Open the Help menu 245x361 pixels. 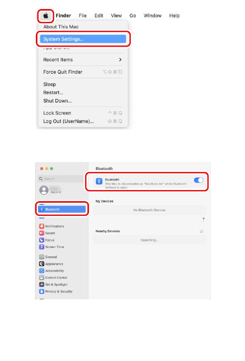(x=175, y=16)
